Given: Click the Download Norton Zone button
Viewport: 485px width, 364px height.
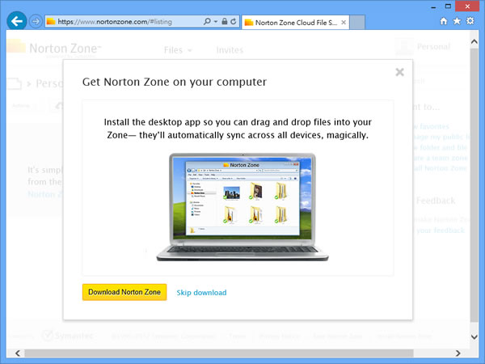Looking at the screenshot, I should click(x=124, y=292).
